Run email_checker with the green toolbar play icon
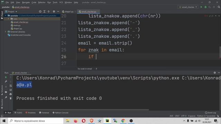This screenshot has width=221, height=124. 201,7
